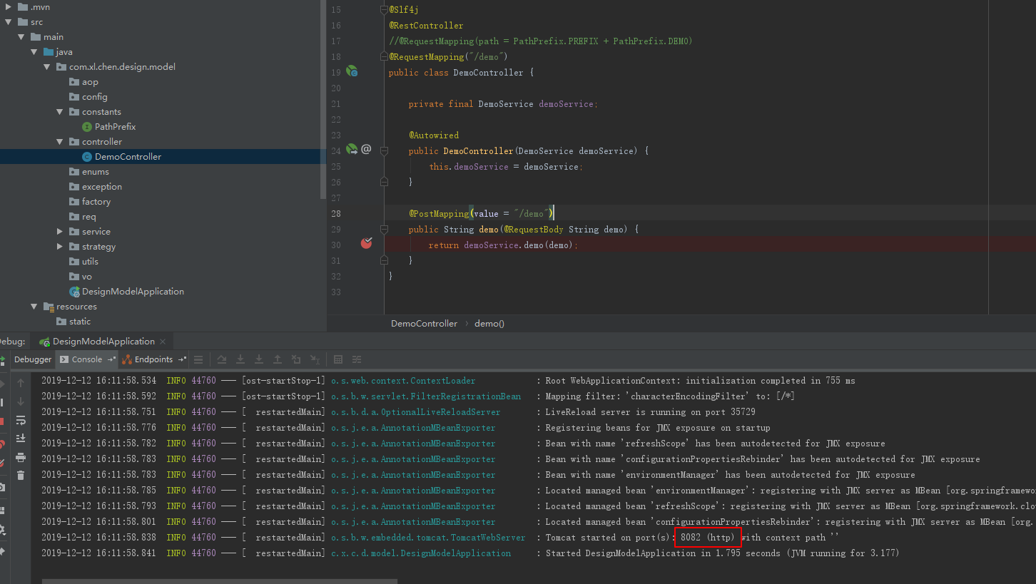This screenshot has height=584, width=1036.
Task: Toggle fold end marker at line 31
Action: click(384, 261)
